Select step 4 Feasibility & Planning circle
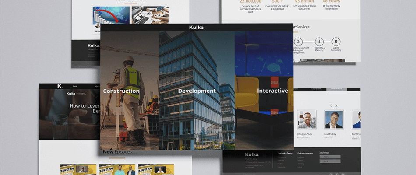This screenshot has height=175, width=416. pos(319,42)
